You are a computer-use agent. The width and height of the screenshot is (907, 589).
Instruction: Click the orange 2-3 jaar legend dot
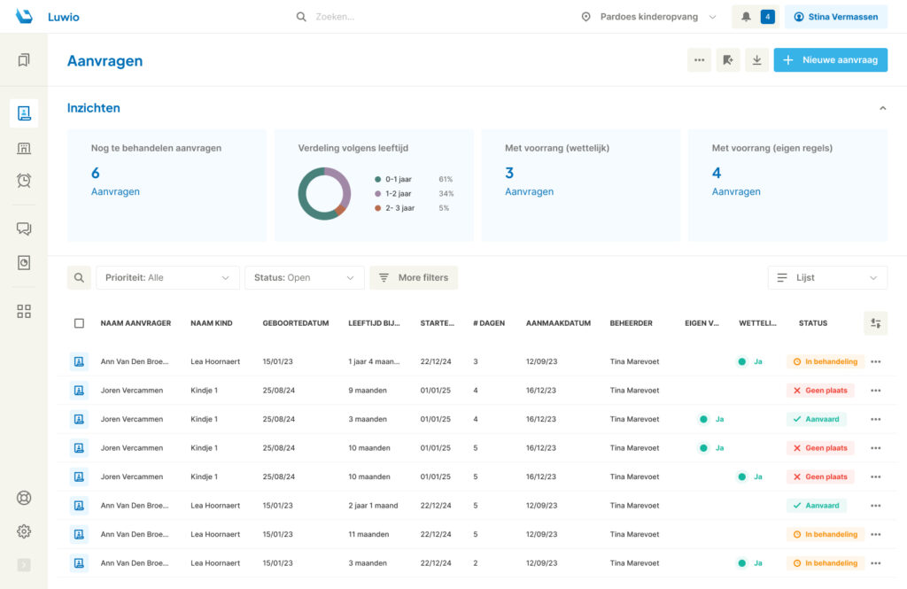(377, 208)
